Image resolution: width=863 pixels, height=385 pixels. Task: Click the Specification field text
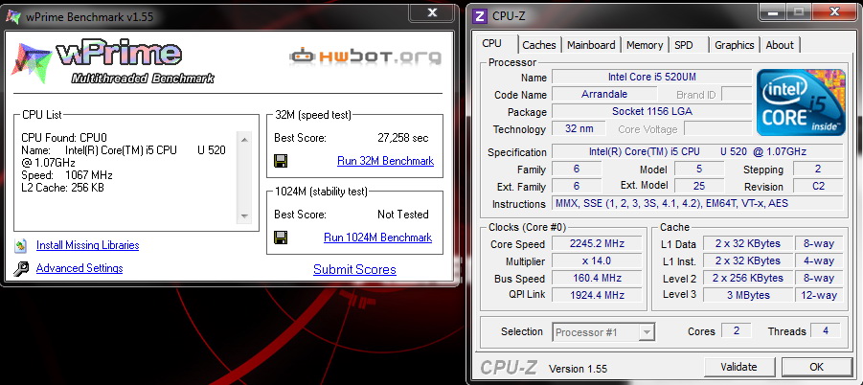[696, 151]
